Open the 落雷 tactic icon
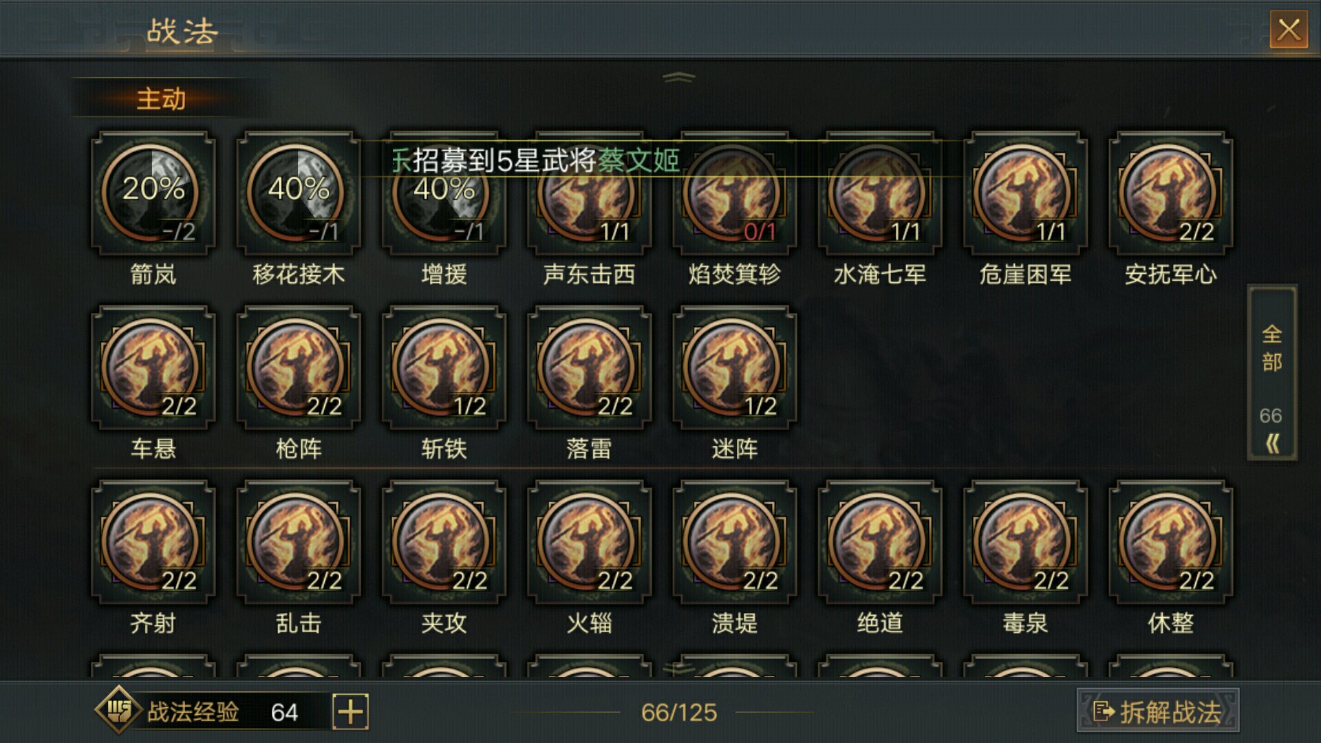 (589, 367)
